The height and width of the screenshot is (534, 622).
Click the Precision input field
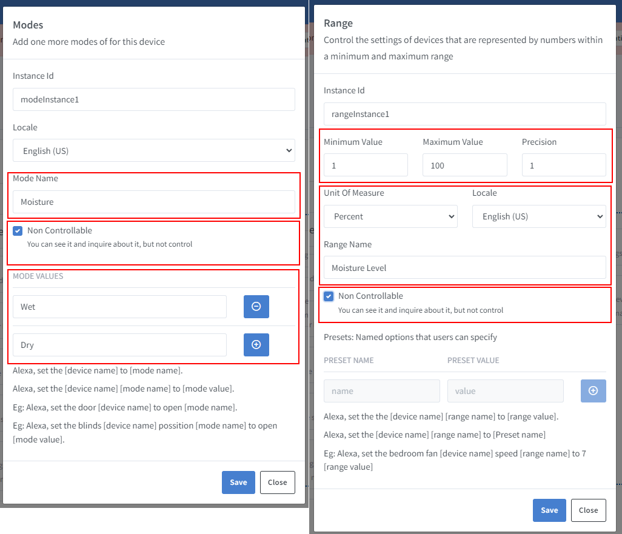563,165
